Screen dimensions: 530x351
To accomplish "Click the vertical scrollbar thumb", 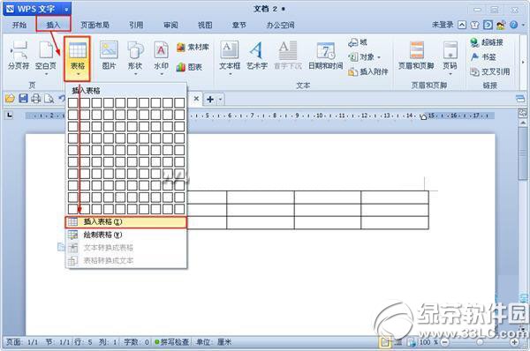I will (x=523, y=154).
